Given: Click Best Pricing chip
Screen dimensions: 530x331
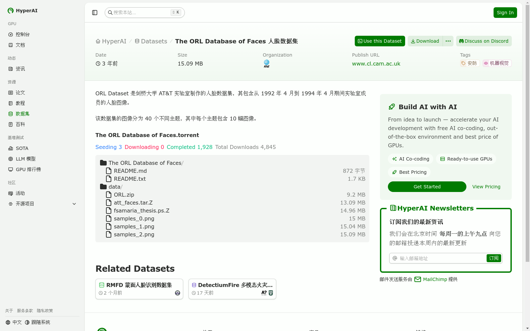Looking at the screenshot, I should coord(409,172).
